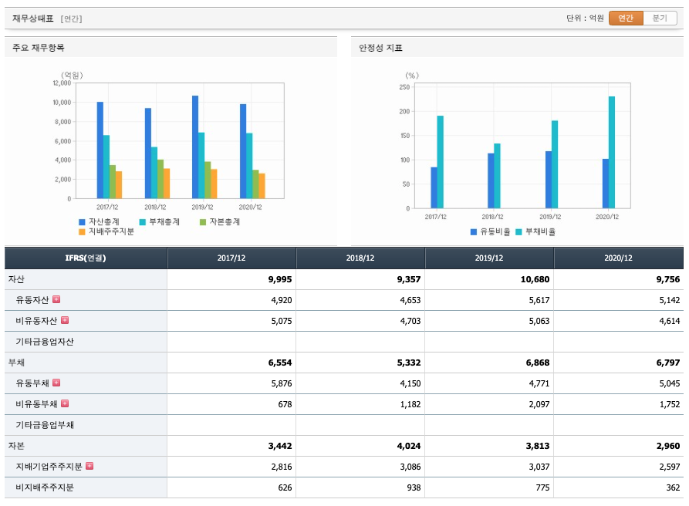The height and width of the screenshot is (506, 689).
Task: Select non-current assets value 4,703
Action: coord(410,321)
